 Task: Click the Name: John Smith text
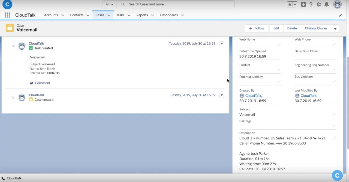[42, 69]
